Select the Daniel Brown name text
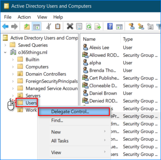Screen dimensions: 161x160 tap(103, 93)
